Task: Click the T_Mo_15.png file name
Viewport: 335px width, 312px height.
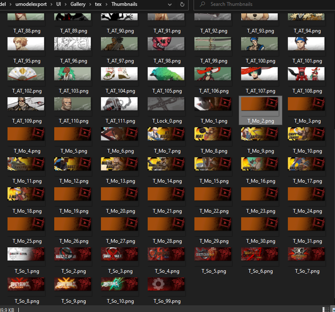Action: point(214,181)
